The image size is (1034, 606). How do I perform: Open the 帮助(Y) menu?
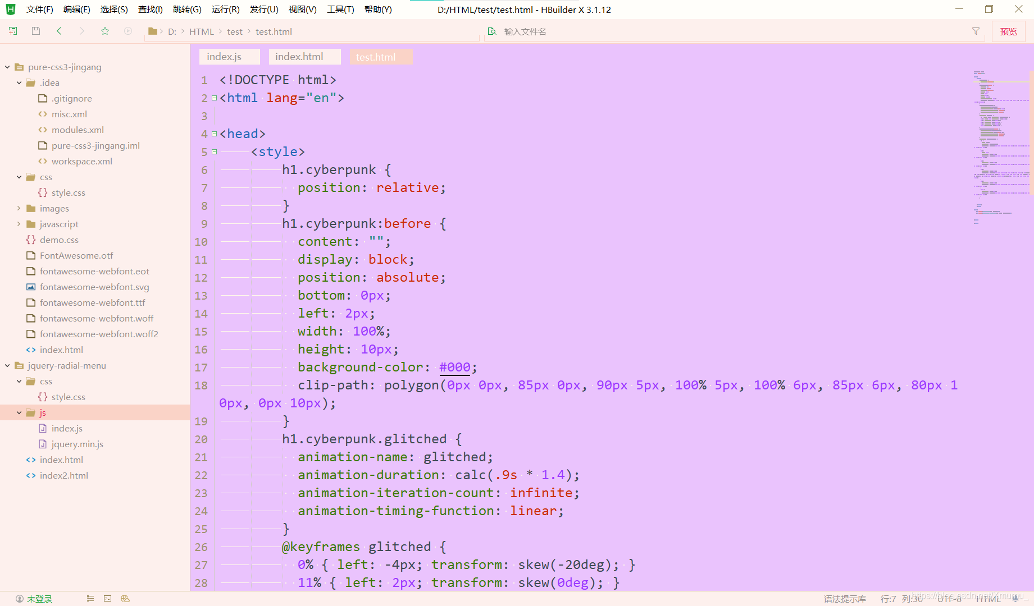click(378, 10)
